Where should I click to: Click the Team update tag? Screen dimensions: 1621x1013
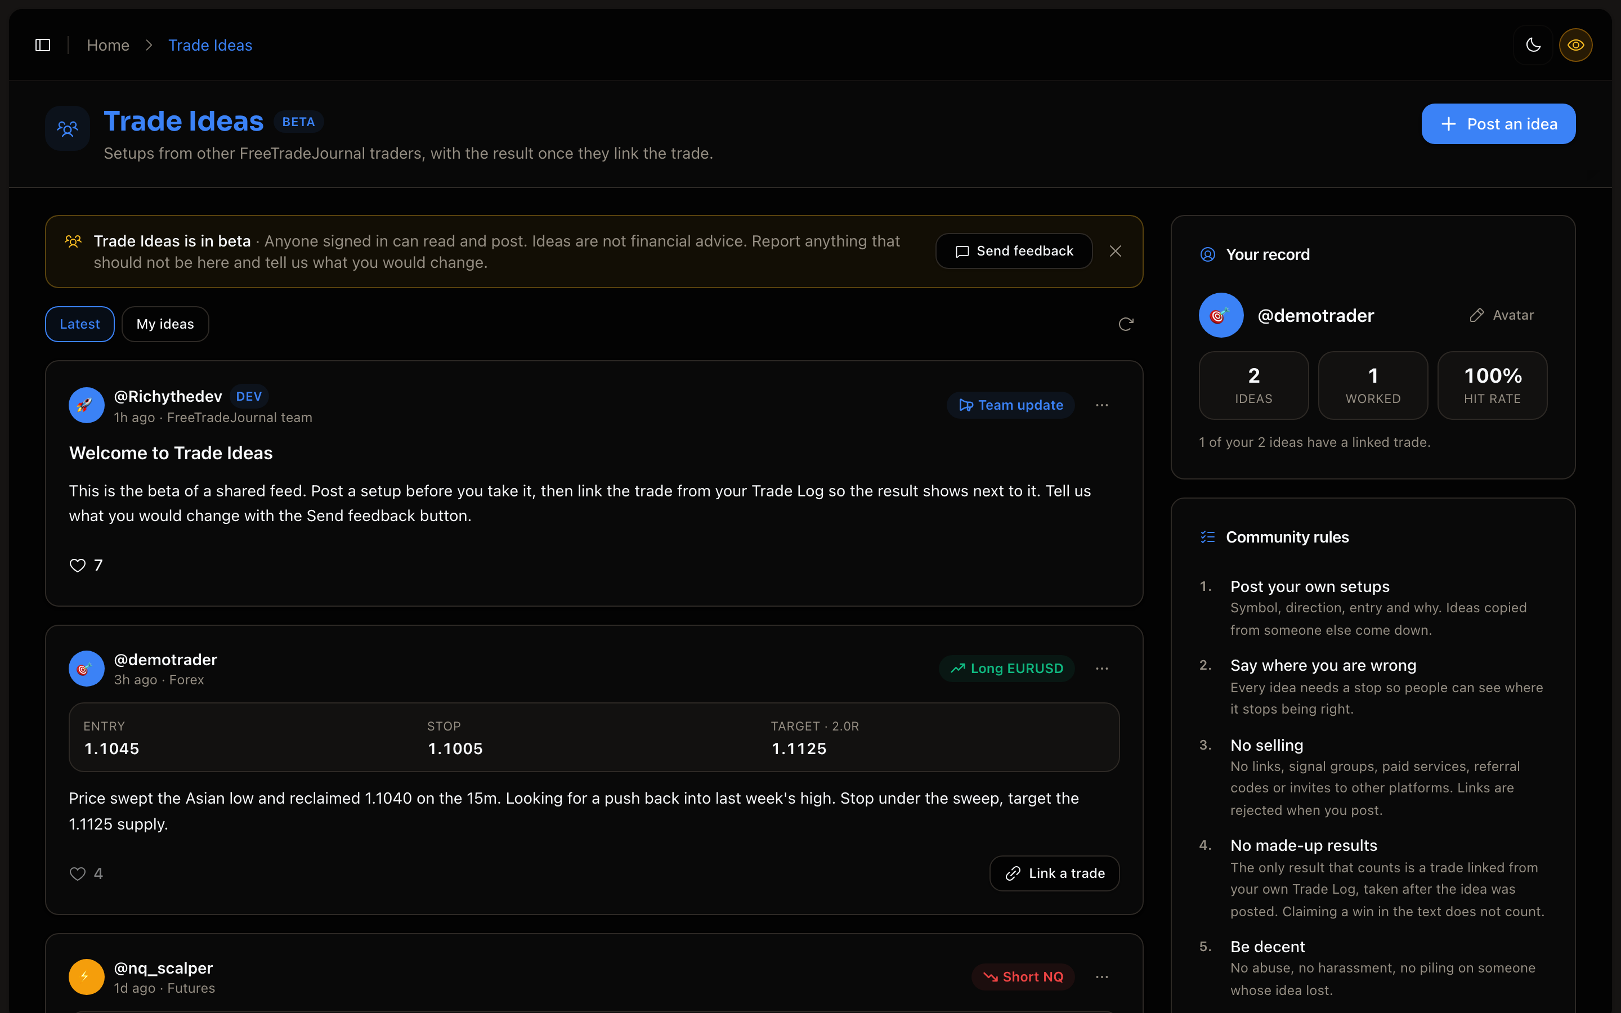tap(1011, 405)
